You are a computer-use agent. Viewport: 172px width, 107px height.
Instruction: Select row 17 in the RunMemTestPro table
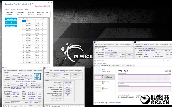[x=33, y=62]
